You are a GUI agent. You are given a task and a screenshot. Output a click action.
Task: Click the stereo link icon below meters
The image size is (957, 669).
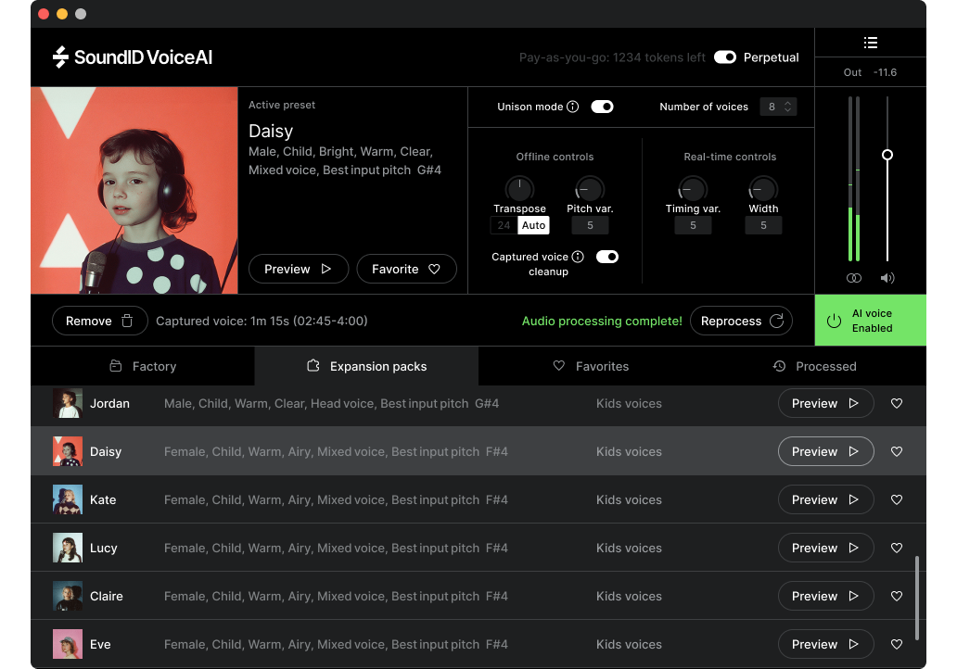(854, 278)
